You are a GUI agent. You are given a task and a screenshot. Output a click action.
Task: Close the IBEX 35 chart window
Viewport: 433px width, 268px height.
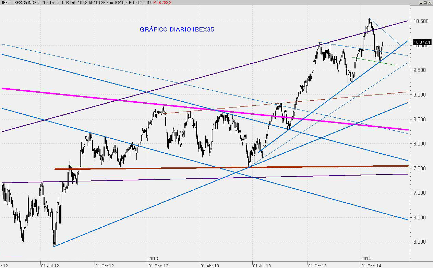tap(430, 2)
